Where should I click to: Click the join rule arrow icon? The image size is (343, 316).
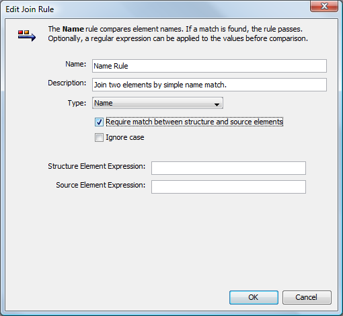pos(27,36)
